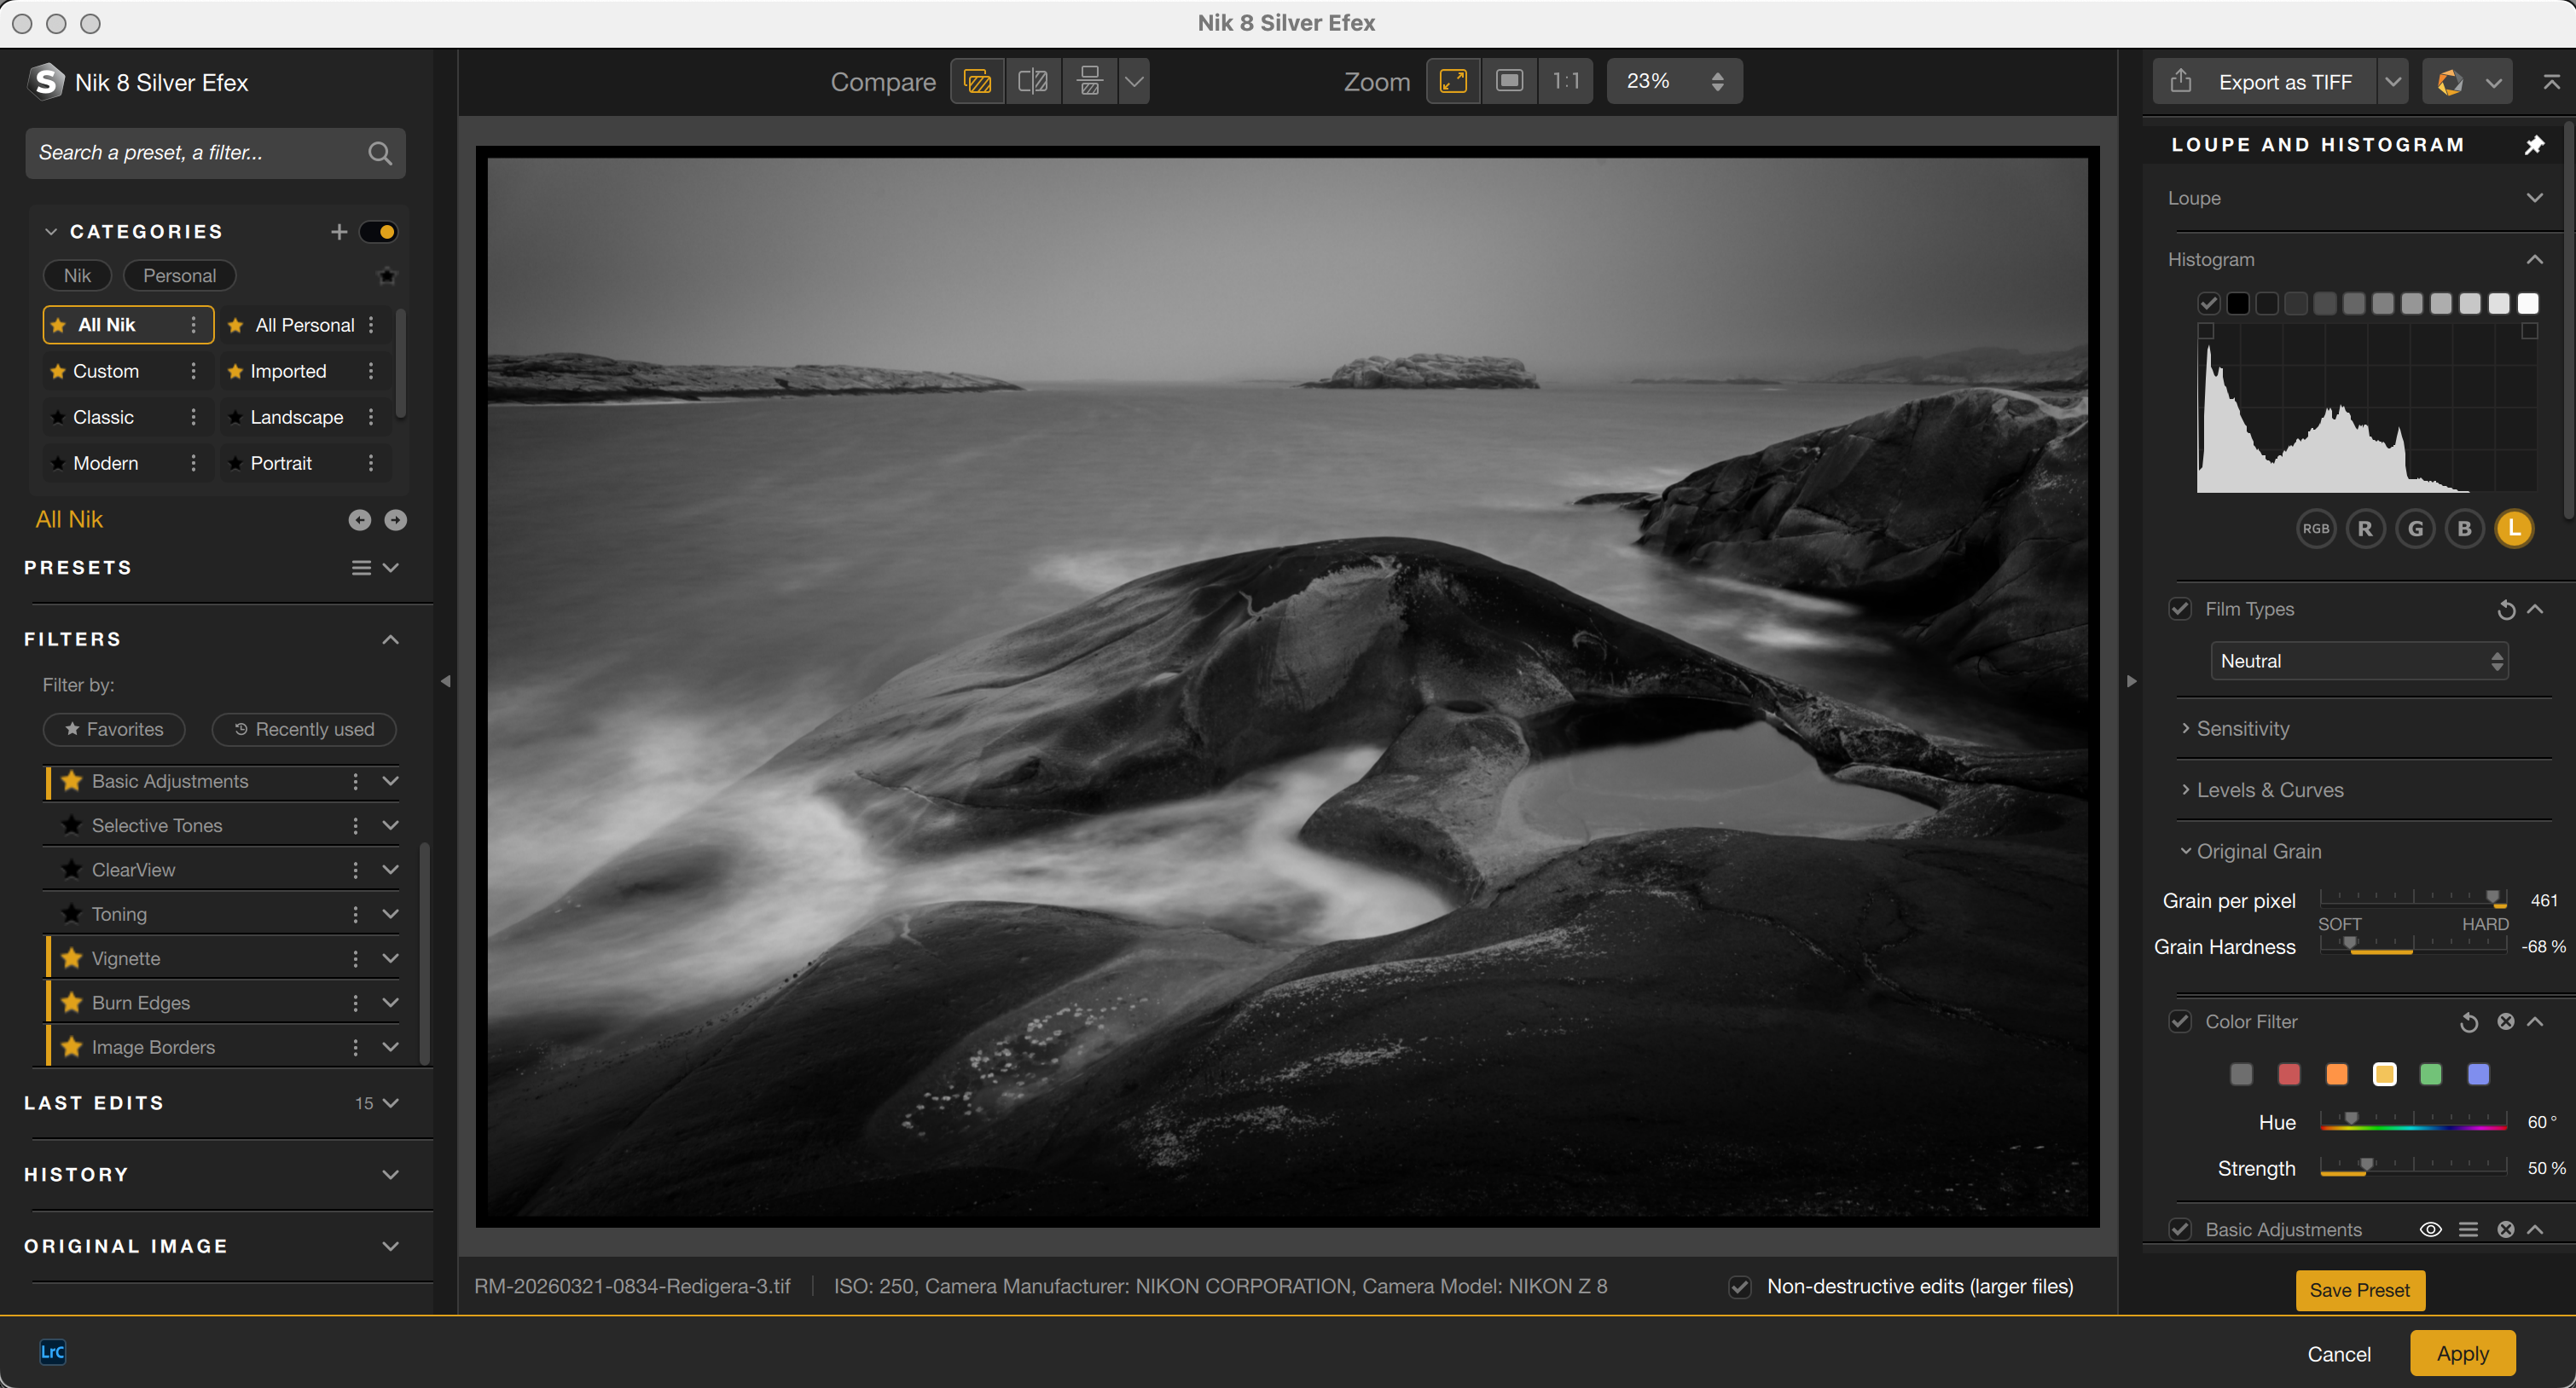Select the side-by-side compare icon
Screen dimensions: 2576x1388
1089,81
